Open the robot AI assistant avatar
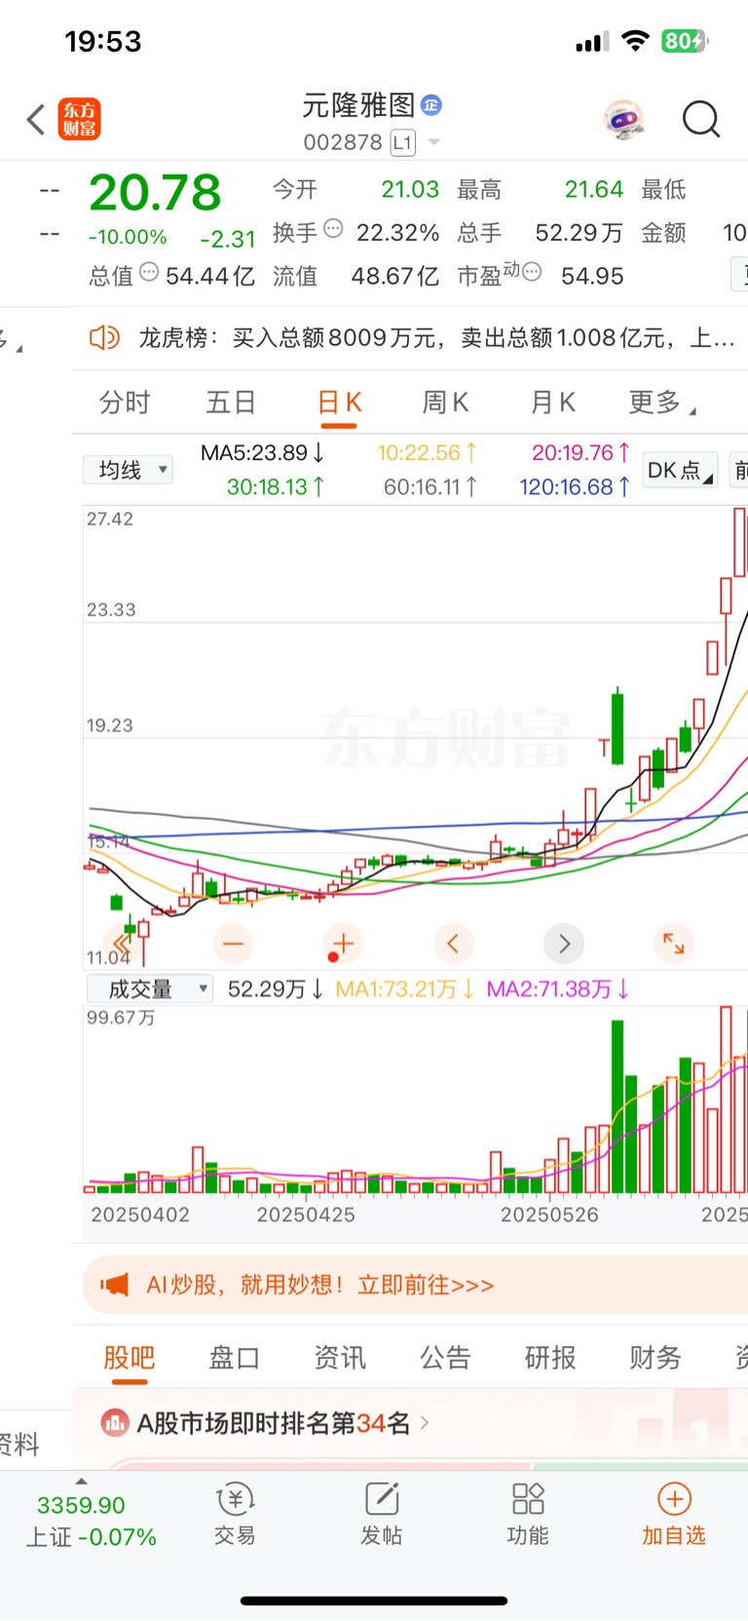 [624, 120]
